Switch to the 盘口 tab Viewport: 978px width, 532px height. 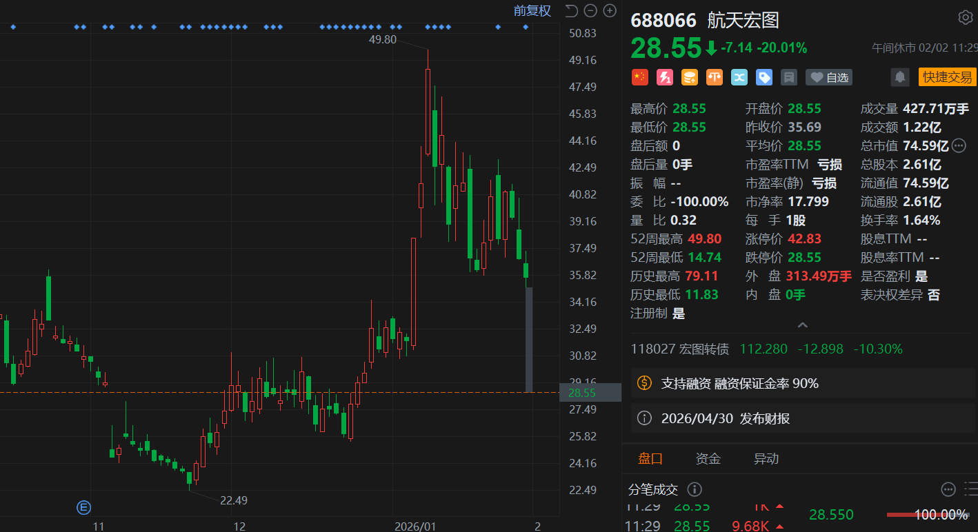click(650, 459)
